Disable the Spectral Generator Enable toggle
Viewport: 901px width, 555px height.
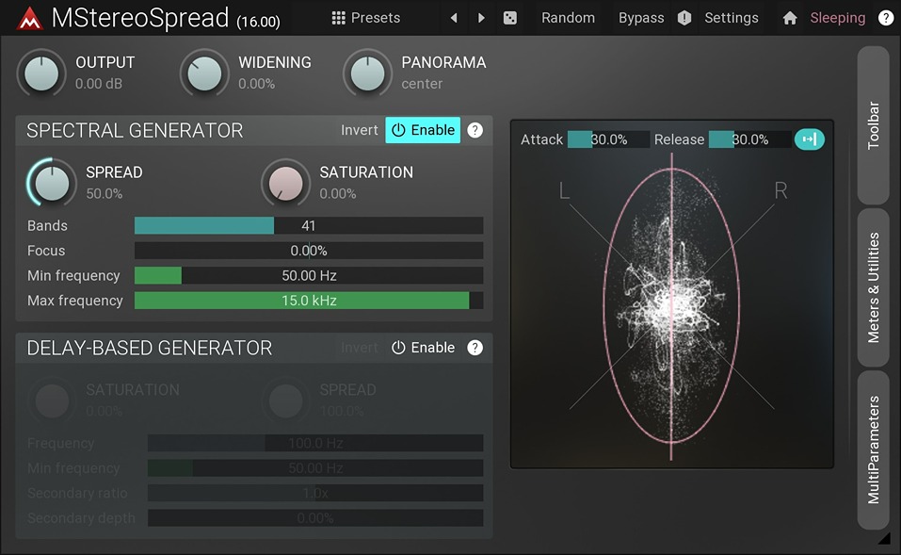(422, 130)
